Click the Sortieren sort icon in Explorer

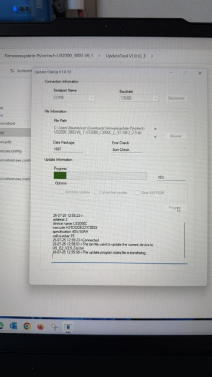[12, 71]
